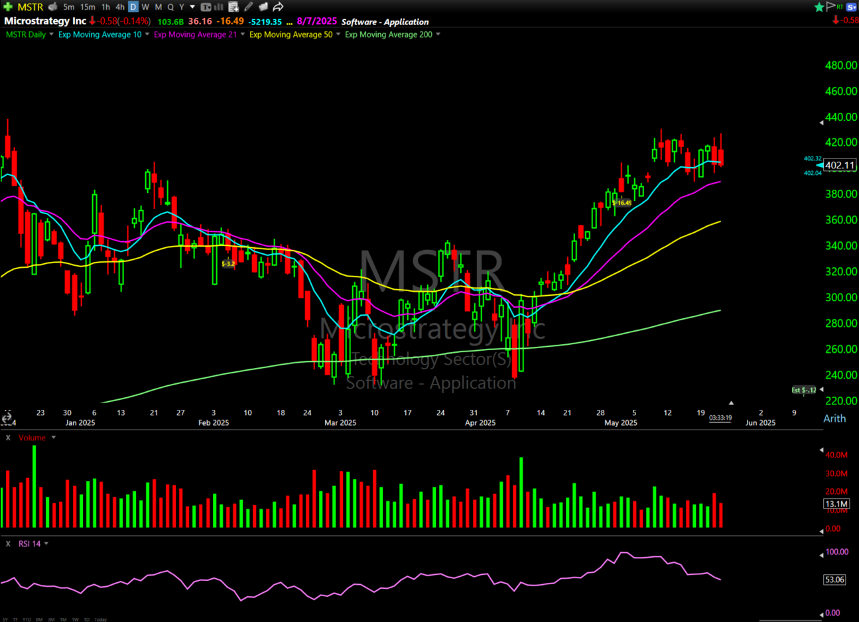Switch to the 15m timeframe

(x=88, y=7)
